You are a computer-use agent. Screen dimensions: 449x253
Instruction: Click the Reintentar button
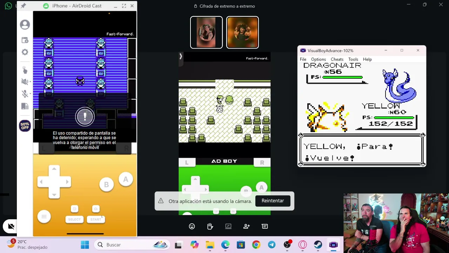pos(273,201)
